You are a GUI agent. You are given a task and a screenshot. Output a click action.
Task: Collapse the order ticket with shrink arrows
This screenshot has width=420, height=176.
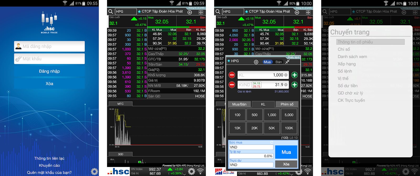click(x=288, y=62)
